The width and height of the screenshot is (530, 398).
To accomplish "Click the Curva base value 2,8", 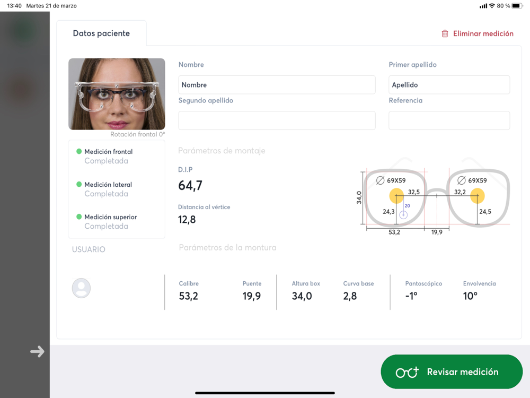I will tap(350, 296).
